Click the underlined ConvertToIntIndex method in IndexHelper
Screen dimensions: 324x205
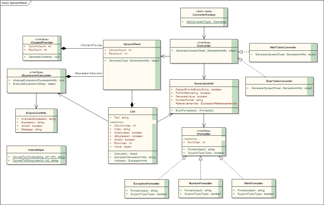click(x=39, y=157)
